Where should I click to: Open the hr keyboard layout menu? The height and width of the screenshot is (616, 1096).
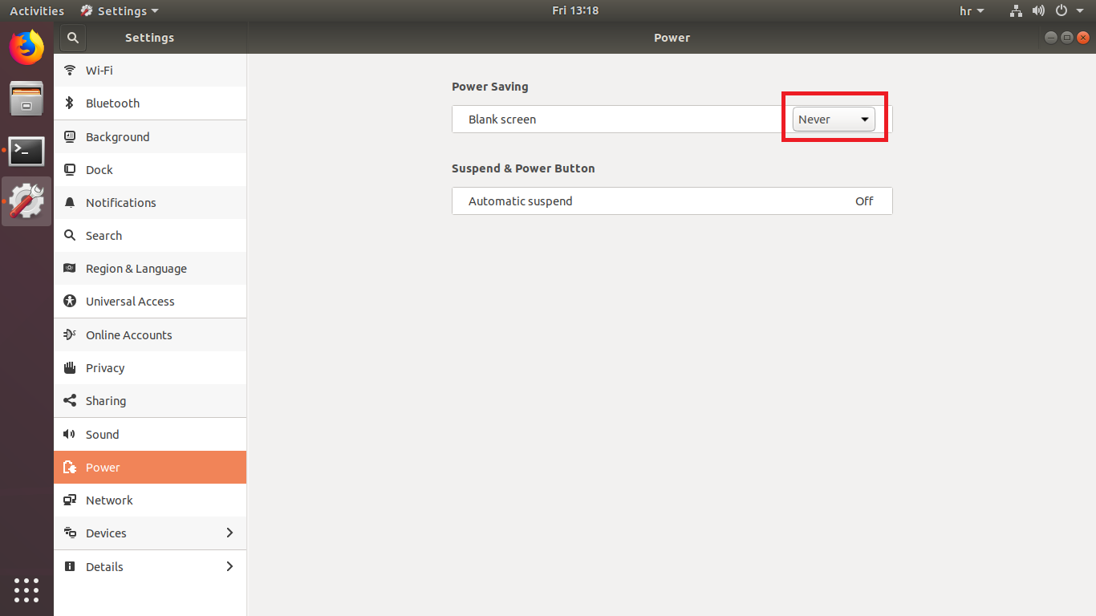[x=972, y=11]
